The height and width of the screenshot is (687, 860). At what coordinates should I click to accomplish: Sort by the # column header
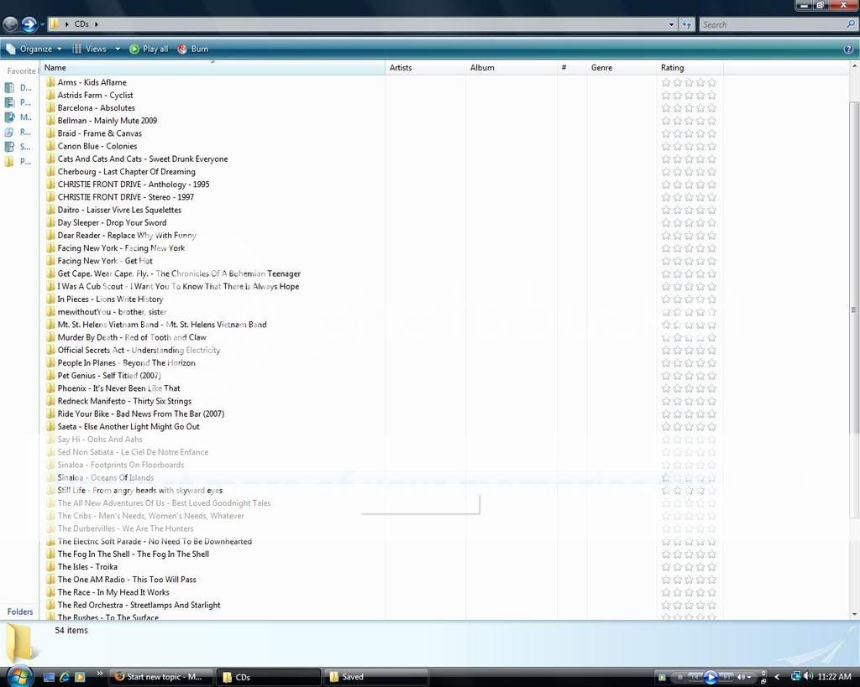tap(571, 67)
